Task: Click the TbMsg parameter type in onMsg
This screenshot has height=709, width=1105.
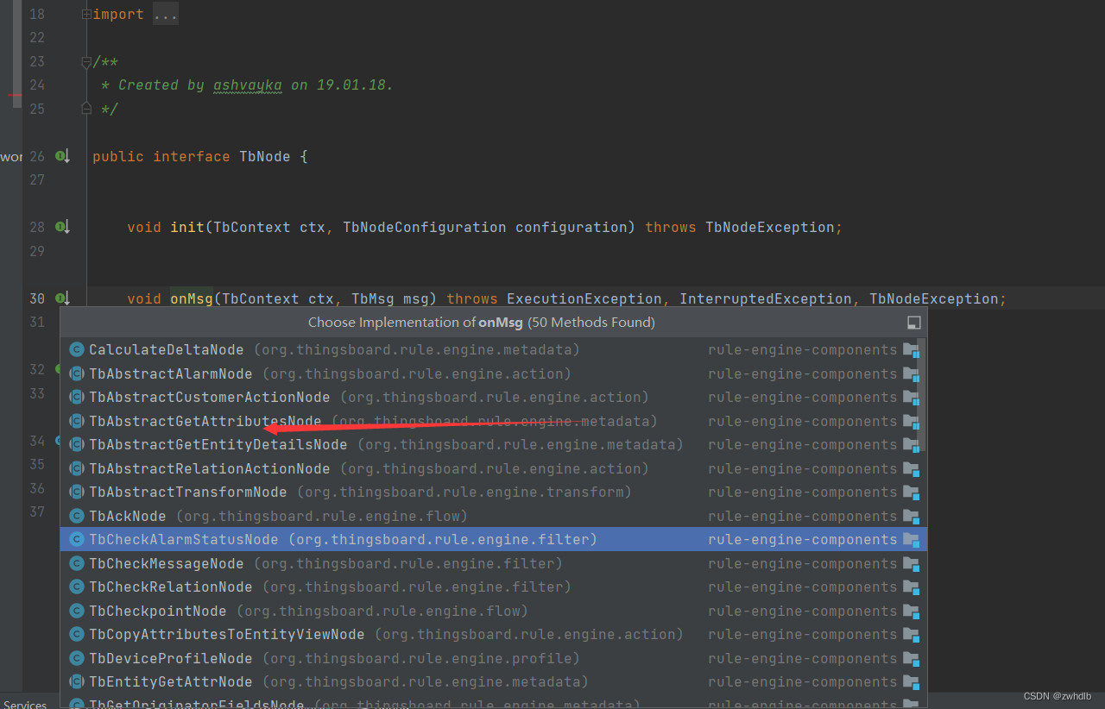Action: (373, 298)
